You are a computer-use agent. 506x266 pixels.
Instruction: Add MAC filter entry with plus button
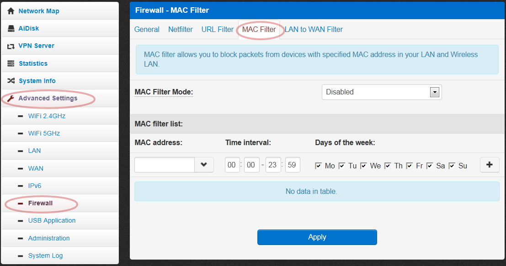click(490, 165)
